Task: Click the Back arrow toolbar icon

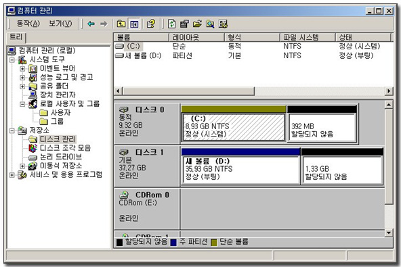Action: tap(91, 24)
